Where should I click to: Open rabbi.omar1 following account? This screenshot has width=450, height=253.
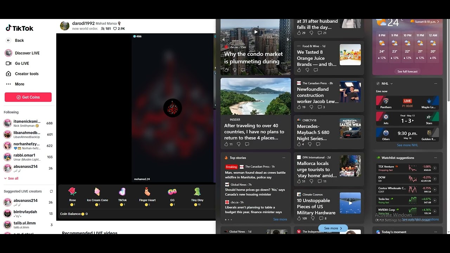28,157
